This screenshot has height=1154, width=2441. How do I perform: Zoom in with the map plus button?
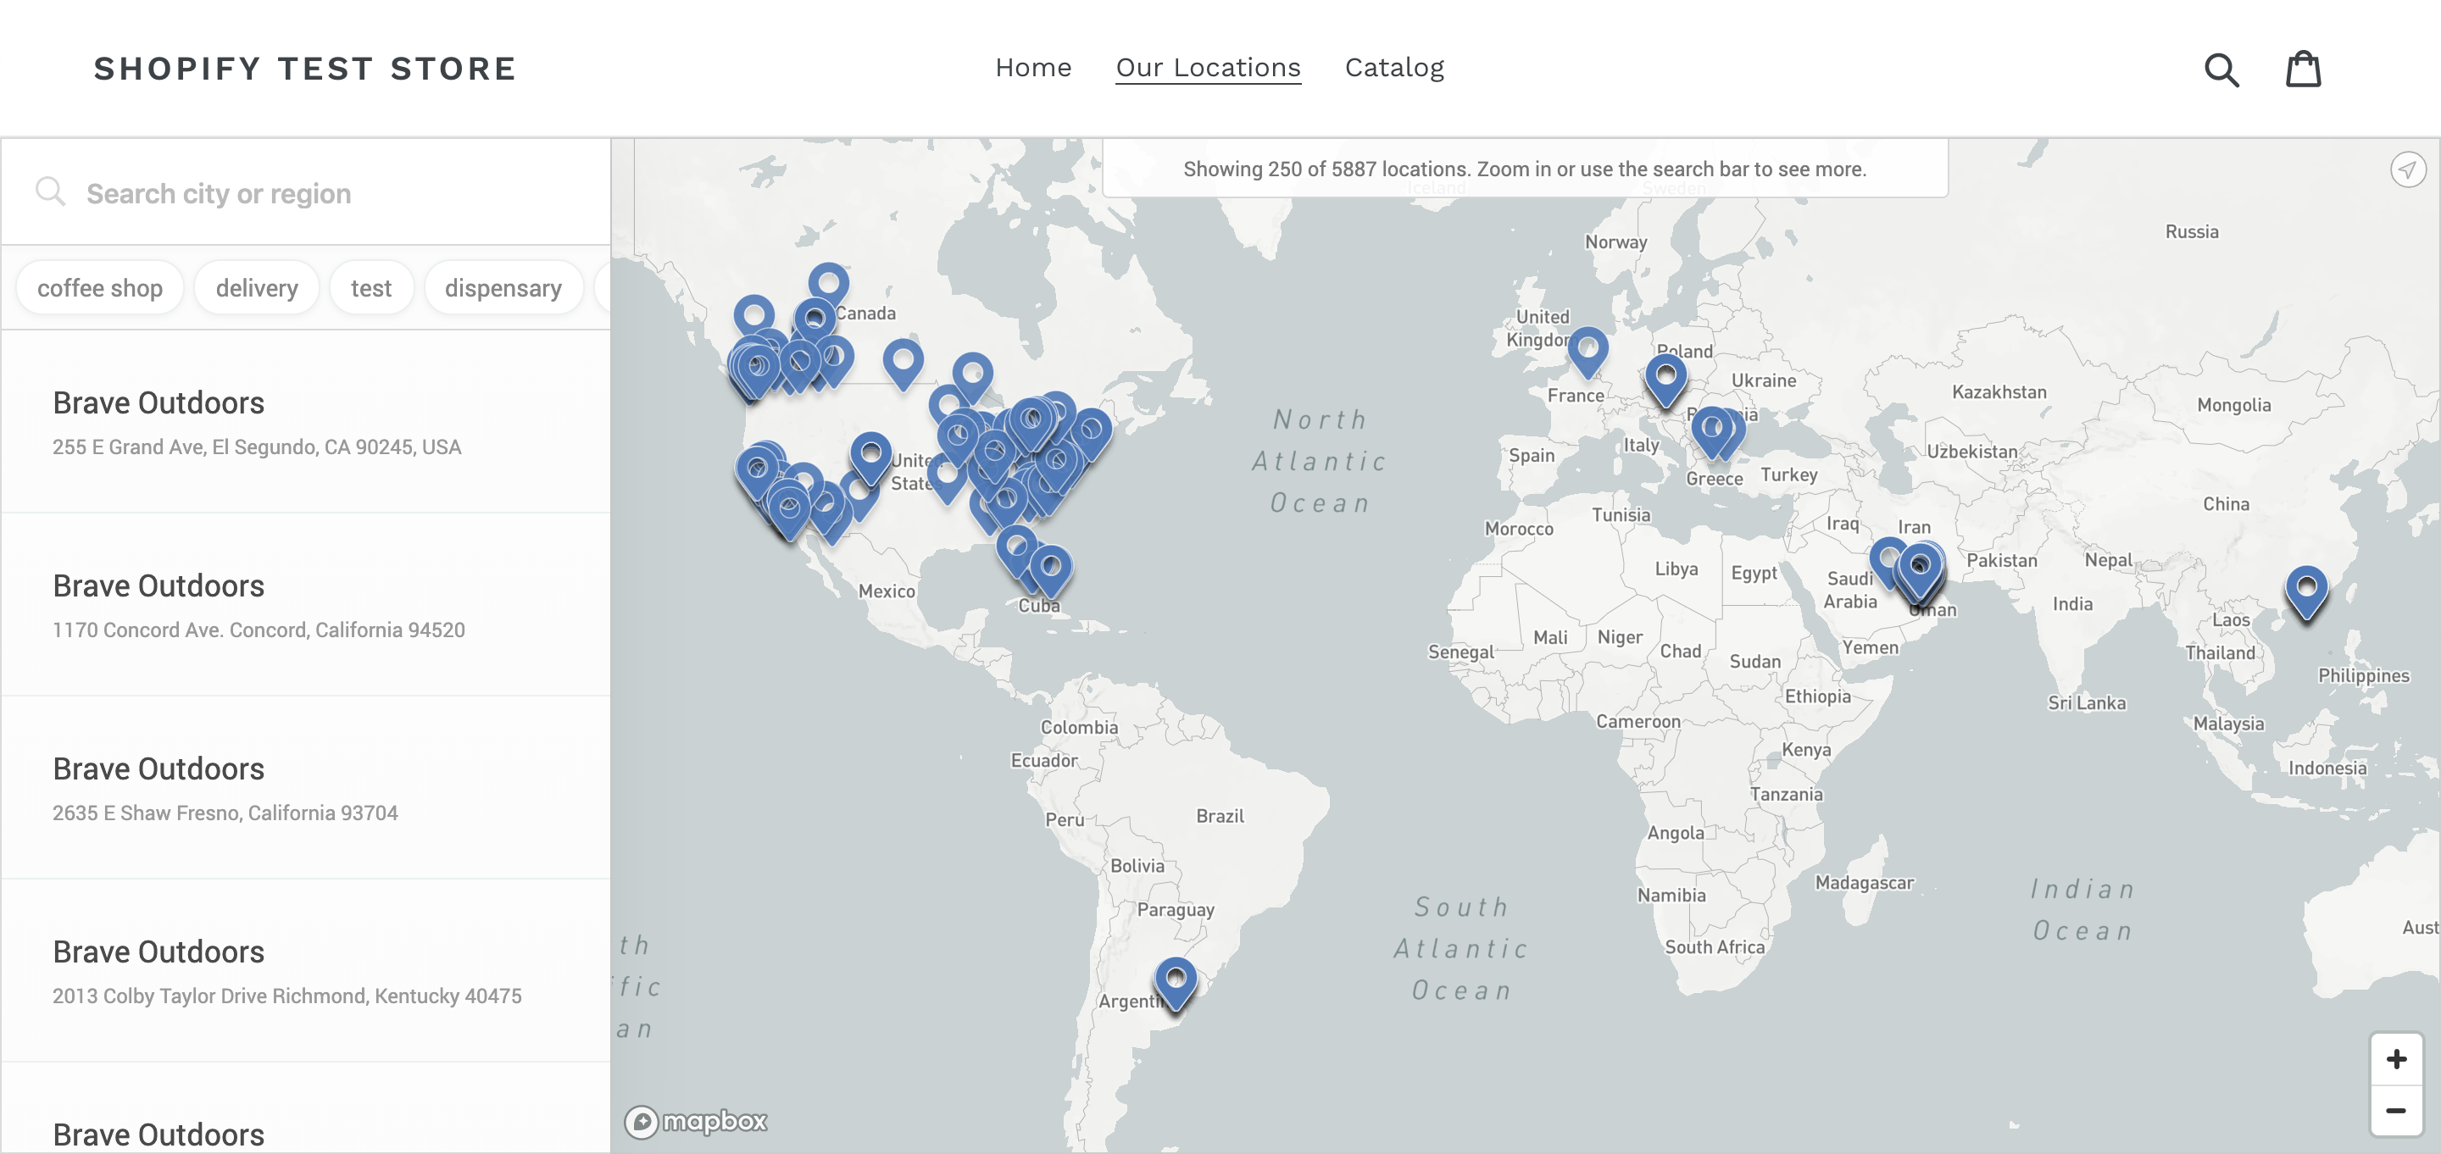point(2395,1058)
